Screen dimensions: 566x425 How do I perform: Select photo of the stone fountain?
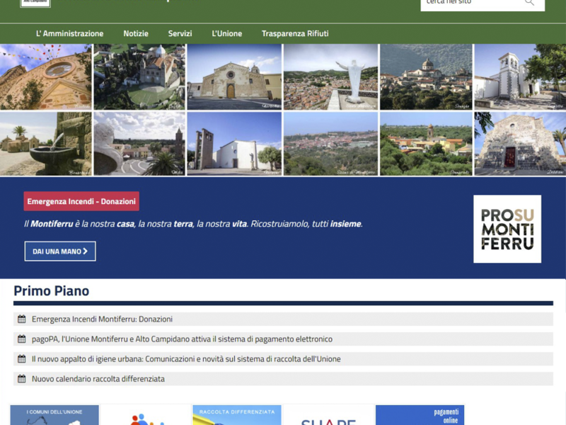(x=46, y=144)
